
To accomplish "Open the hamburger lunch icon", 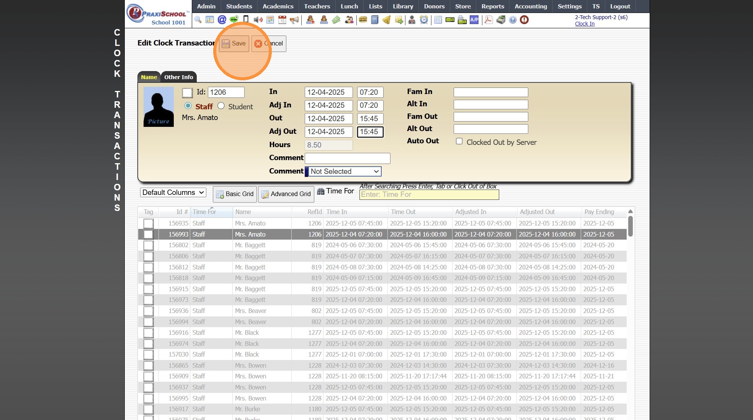I will (363, 19).
